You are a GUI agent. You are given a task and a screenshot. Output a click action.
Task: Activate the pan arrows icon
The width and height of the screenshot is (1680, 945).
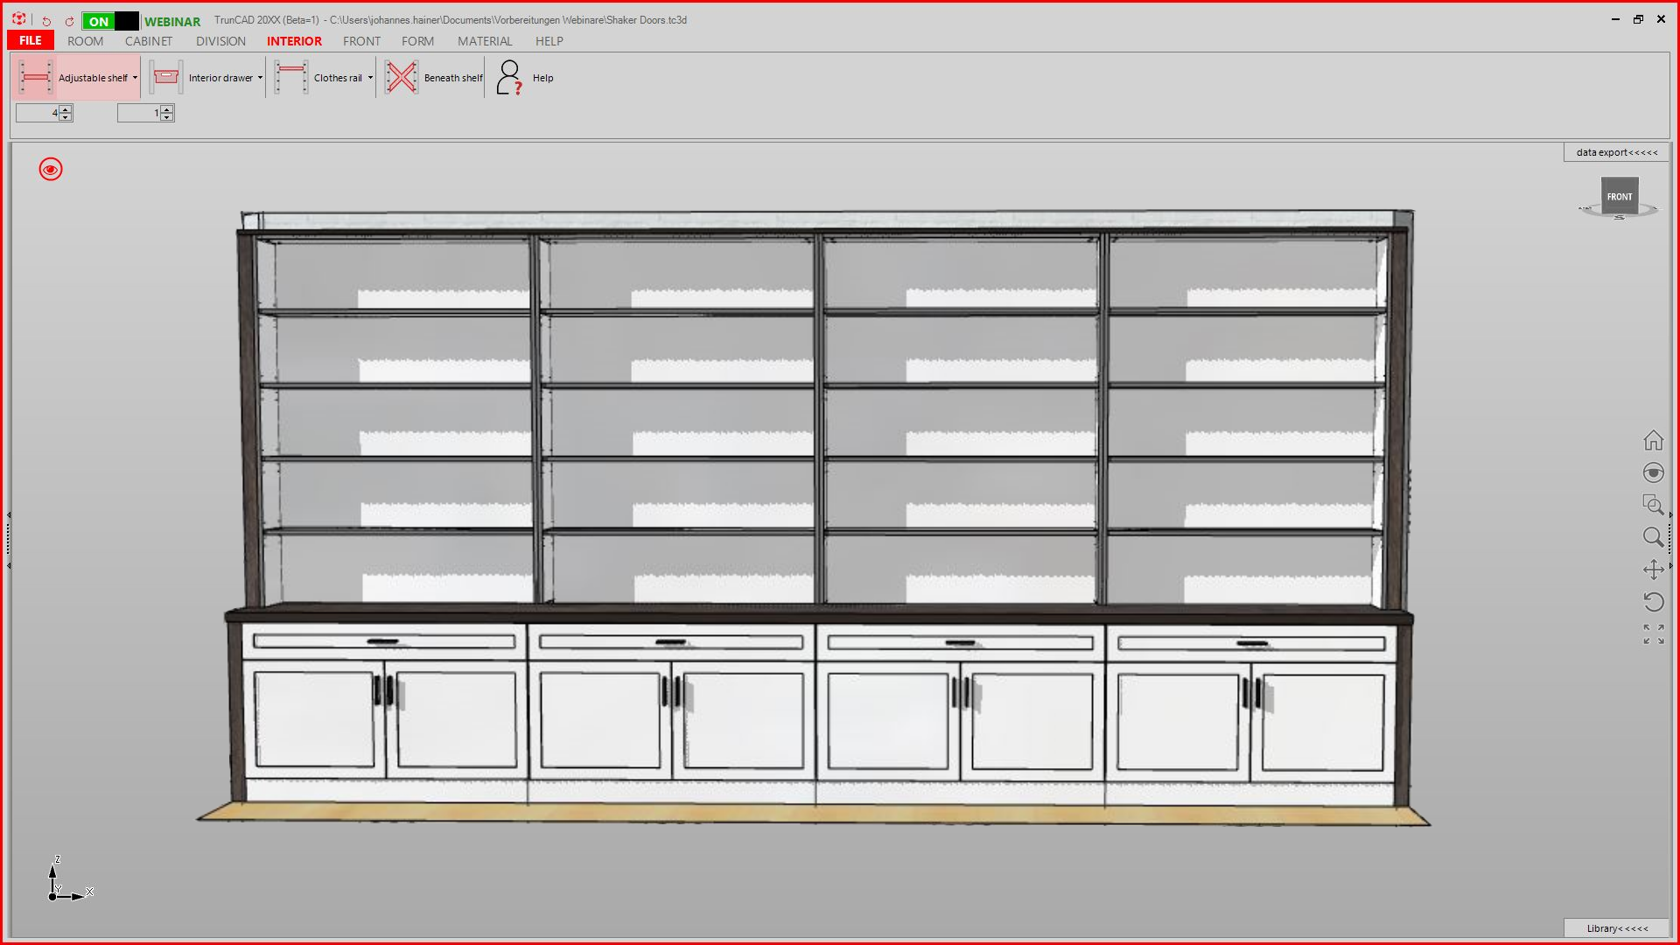pos(1653,570)
